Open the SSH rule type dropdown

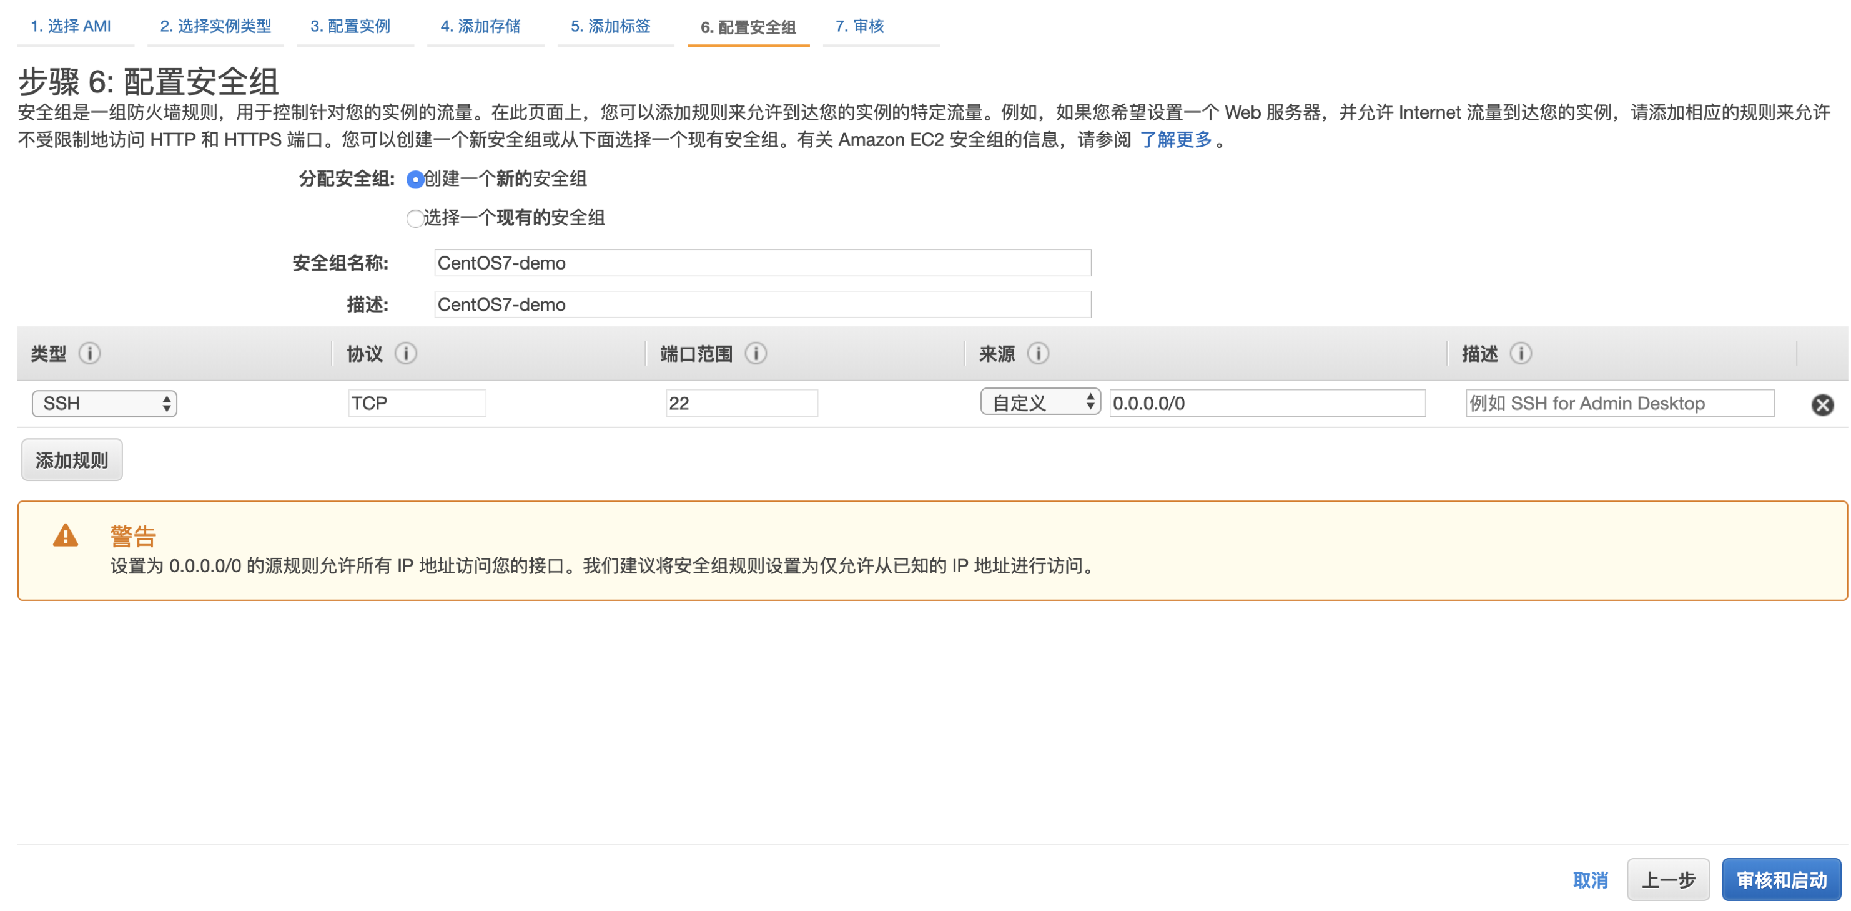tap(104, 402)
